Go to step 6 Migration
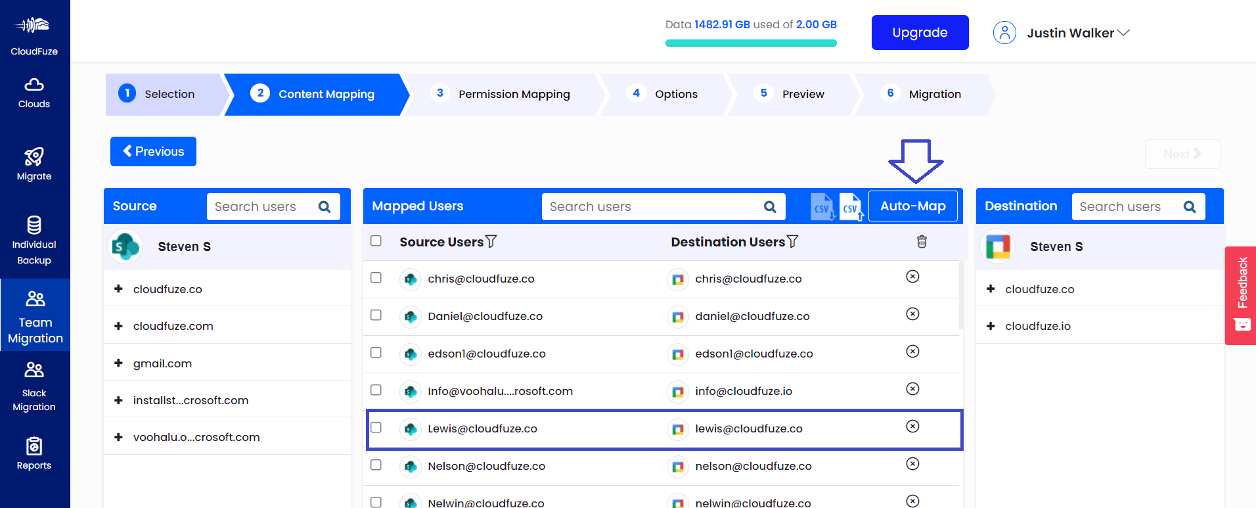The image size is (1256, 508). [x=925, y=94]
